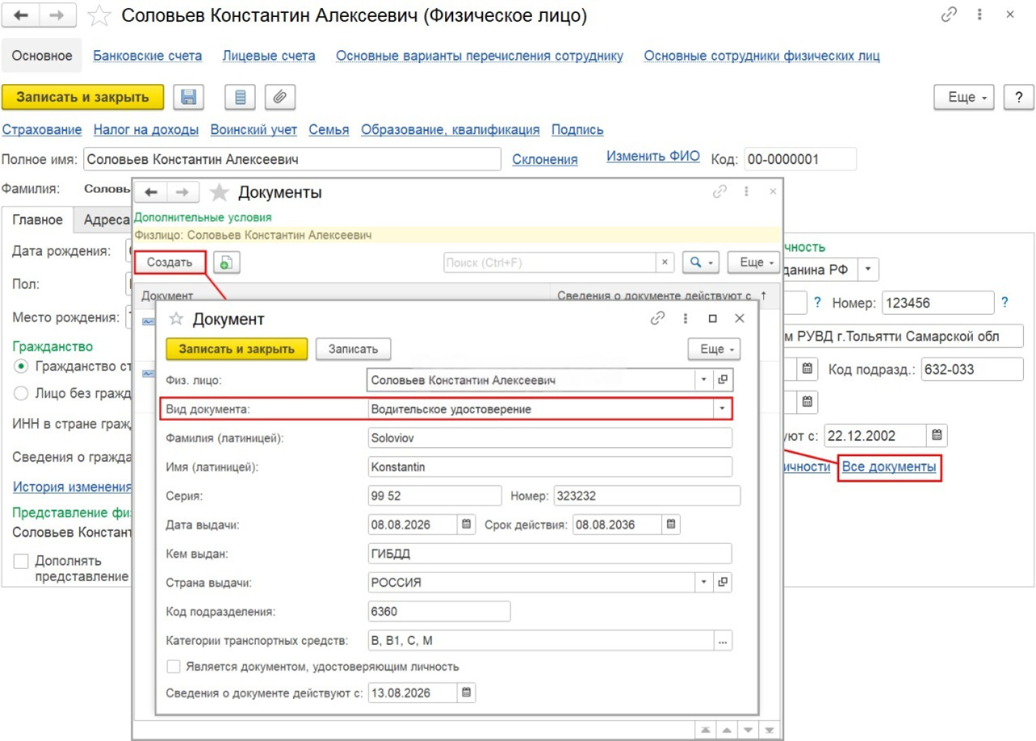This screenshot has width=1036, height=741.
Task: Click kebab menu in Документ dialog header
Action: 685,318
